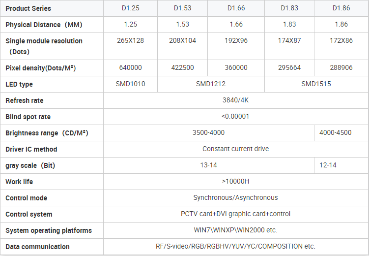The width and height of the screenshot is (369, 256).
Task: Select the D1.25 column header
Action: (x=130, y=8)
